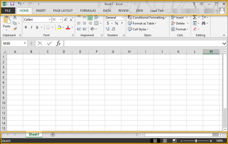Increase font size with large A icon
228x144 pixels.
pyautogui.click(x=65, y=20)
